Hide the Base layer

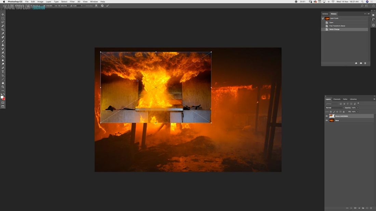coord(326,120)
